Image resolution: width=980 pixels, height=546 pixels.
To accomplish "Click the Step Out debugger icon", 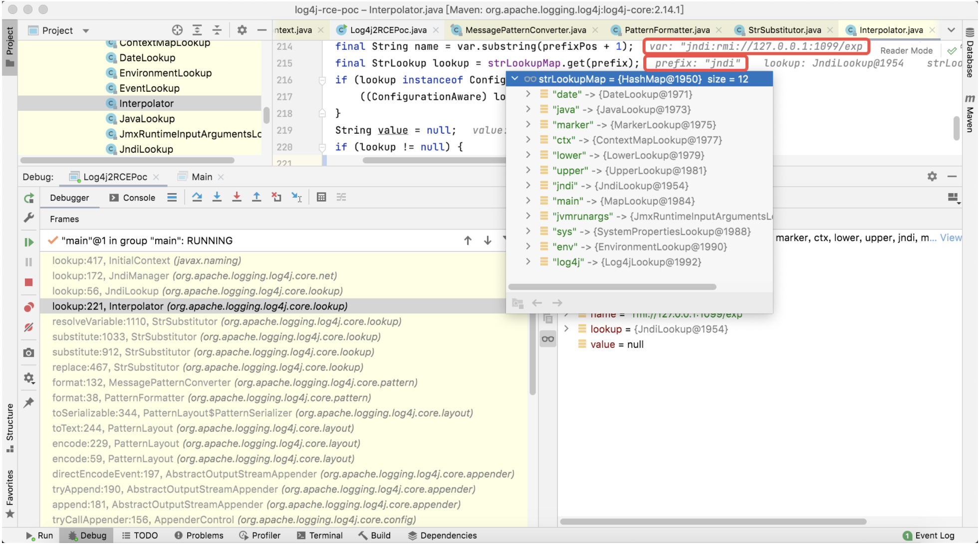I will pos(256,197).
